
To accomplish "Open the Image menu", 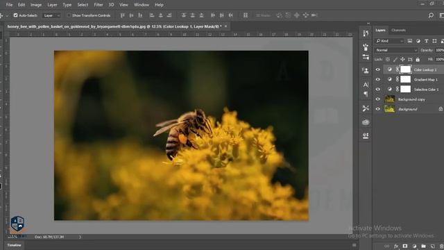I will (x=36, y=5).
